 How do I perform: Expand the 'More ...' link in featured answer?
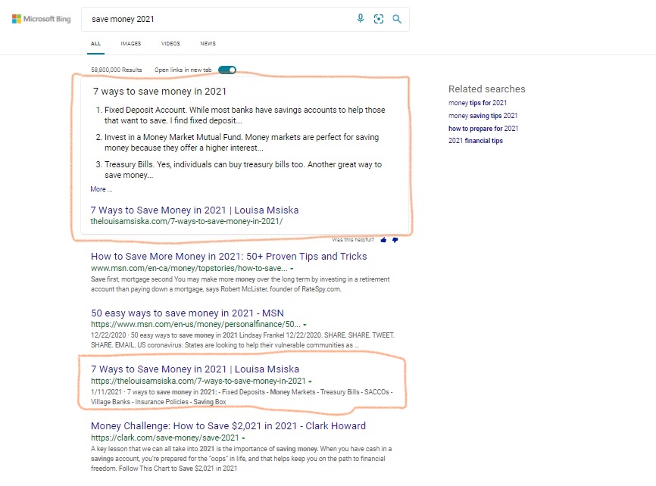pos(102,189)
